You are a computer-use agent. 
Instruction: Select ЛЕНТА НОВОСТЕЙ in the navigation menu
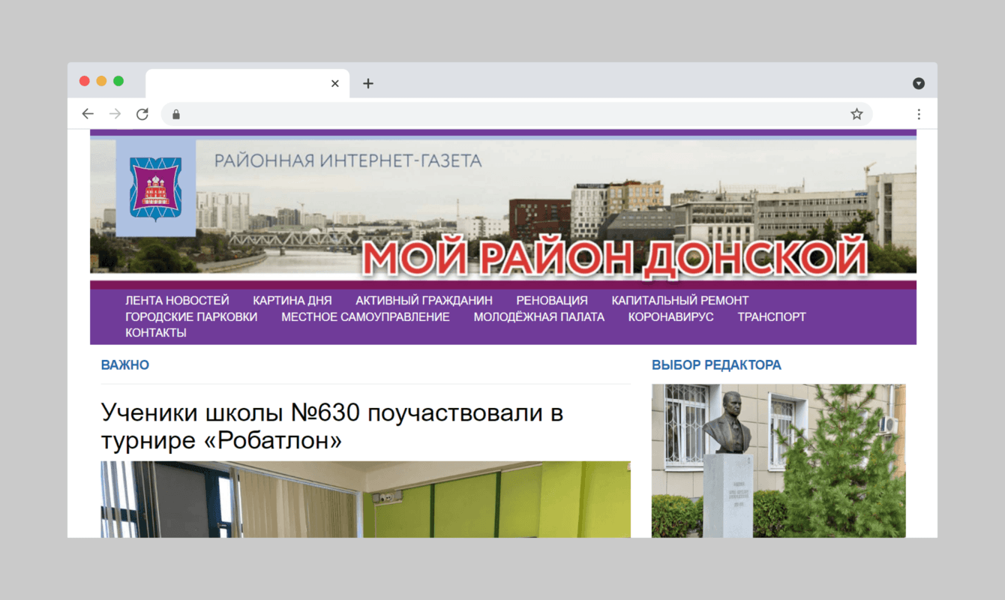[x=177, y=300]
